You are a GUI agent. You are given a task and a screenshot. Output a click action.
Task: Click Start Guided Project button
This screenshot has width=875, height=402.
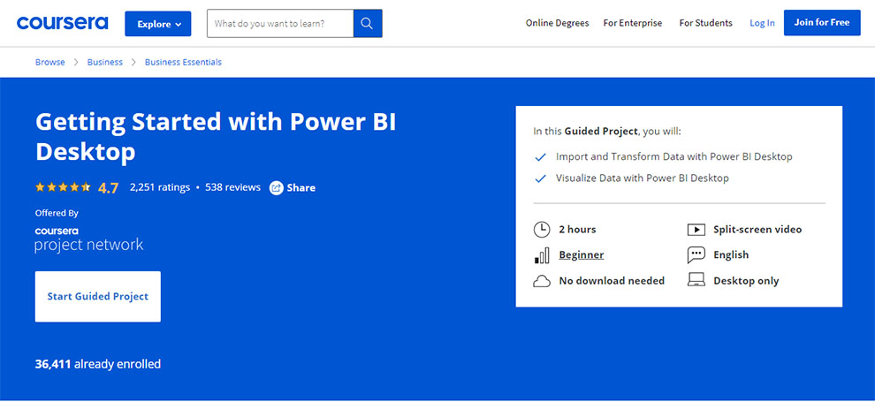[97, 297]
